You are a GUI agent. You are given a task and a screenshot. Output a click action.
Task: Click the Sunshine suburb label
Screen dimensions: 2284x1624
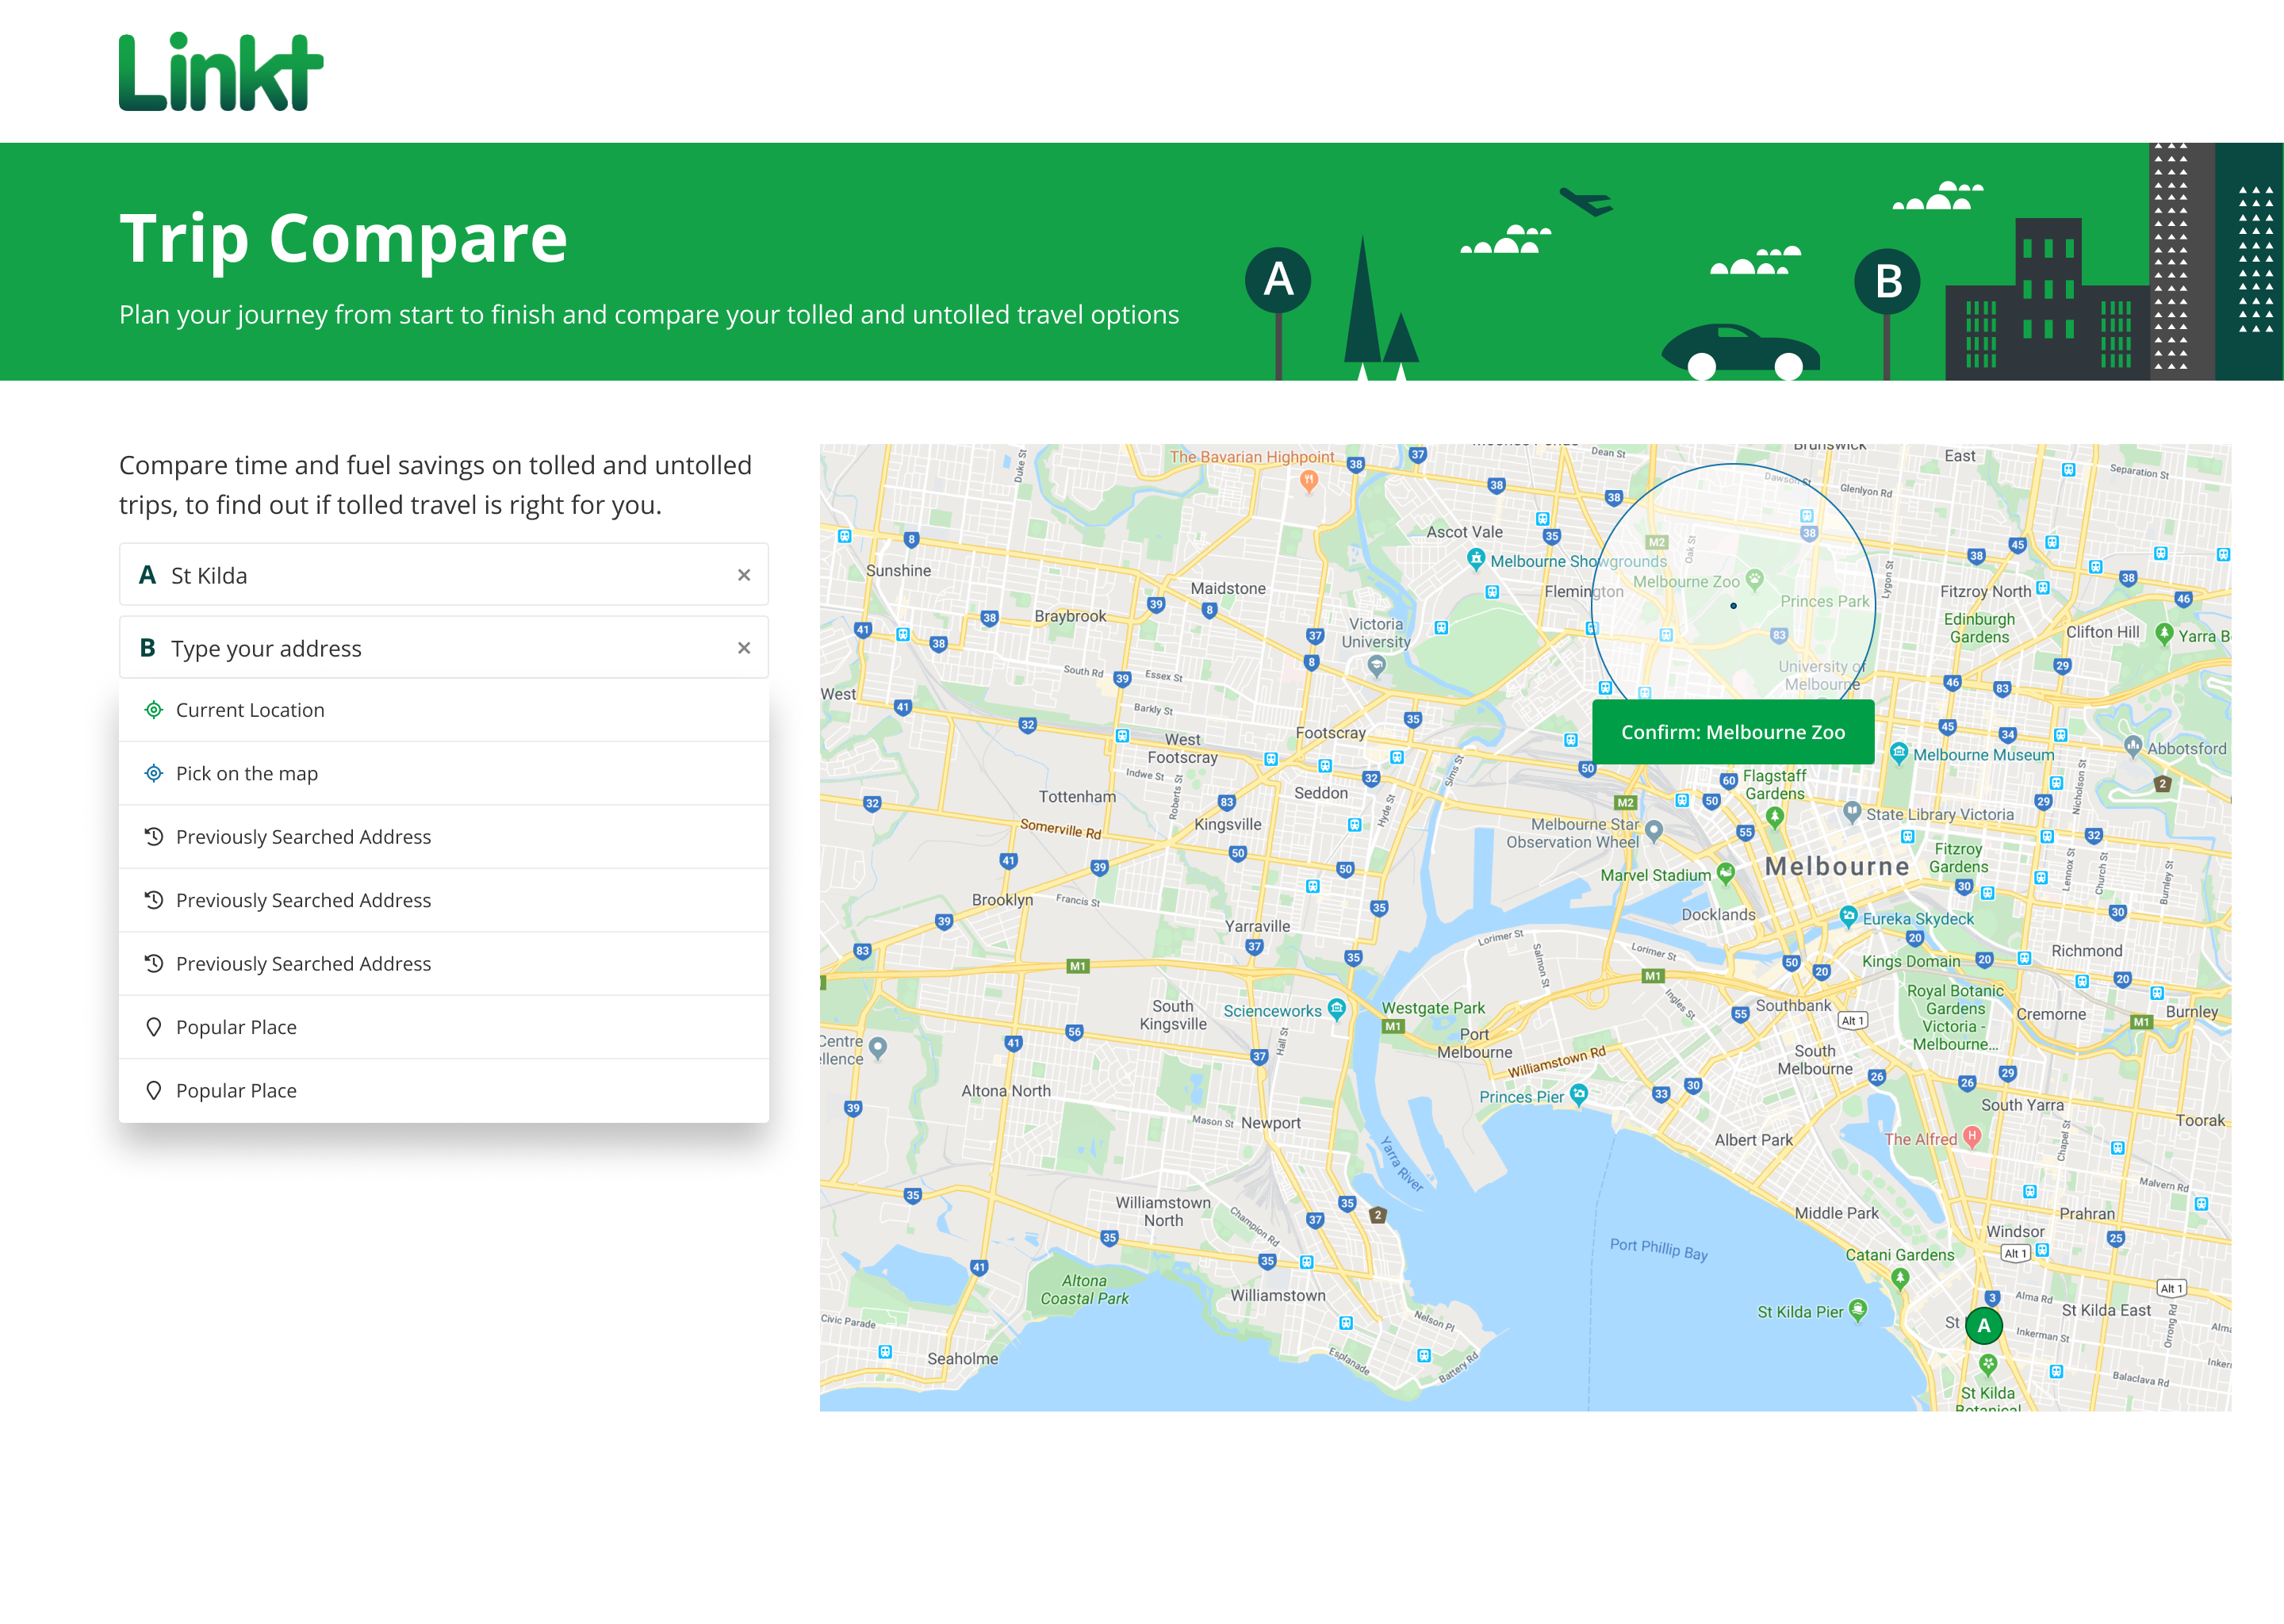tap(898, 571)
